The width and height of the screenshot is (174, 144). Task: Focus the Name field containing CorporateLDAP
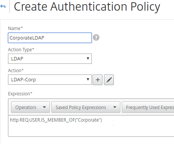click(50, 38)
